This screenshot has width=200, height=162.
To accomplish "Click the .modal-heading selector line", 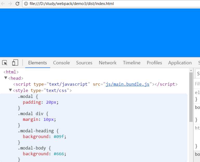I will point(38,131).
